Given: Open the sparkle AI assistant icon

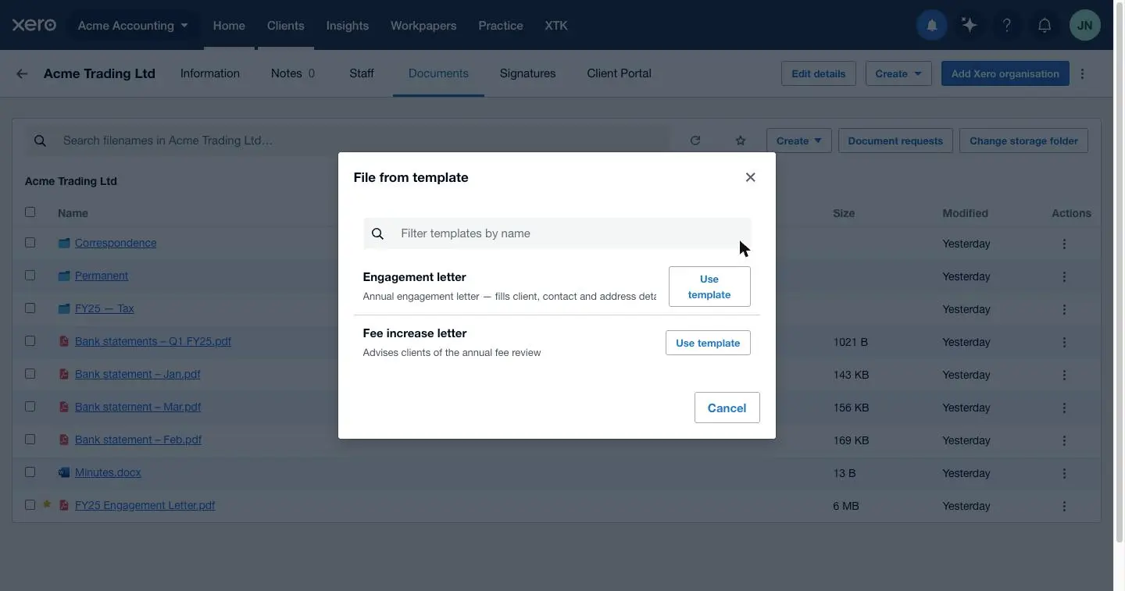Looking at the screenshot, I should pos(969,26).
